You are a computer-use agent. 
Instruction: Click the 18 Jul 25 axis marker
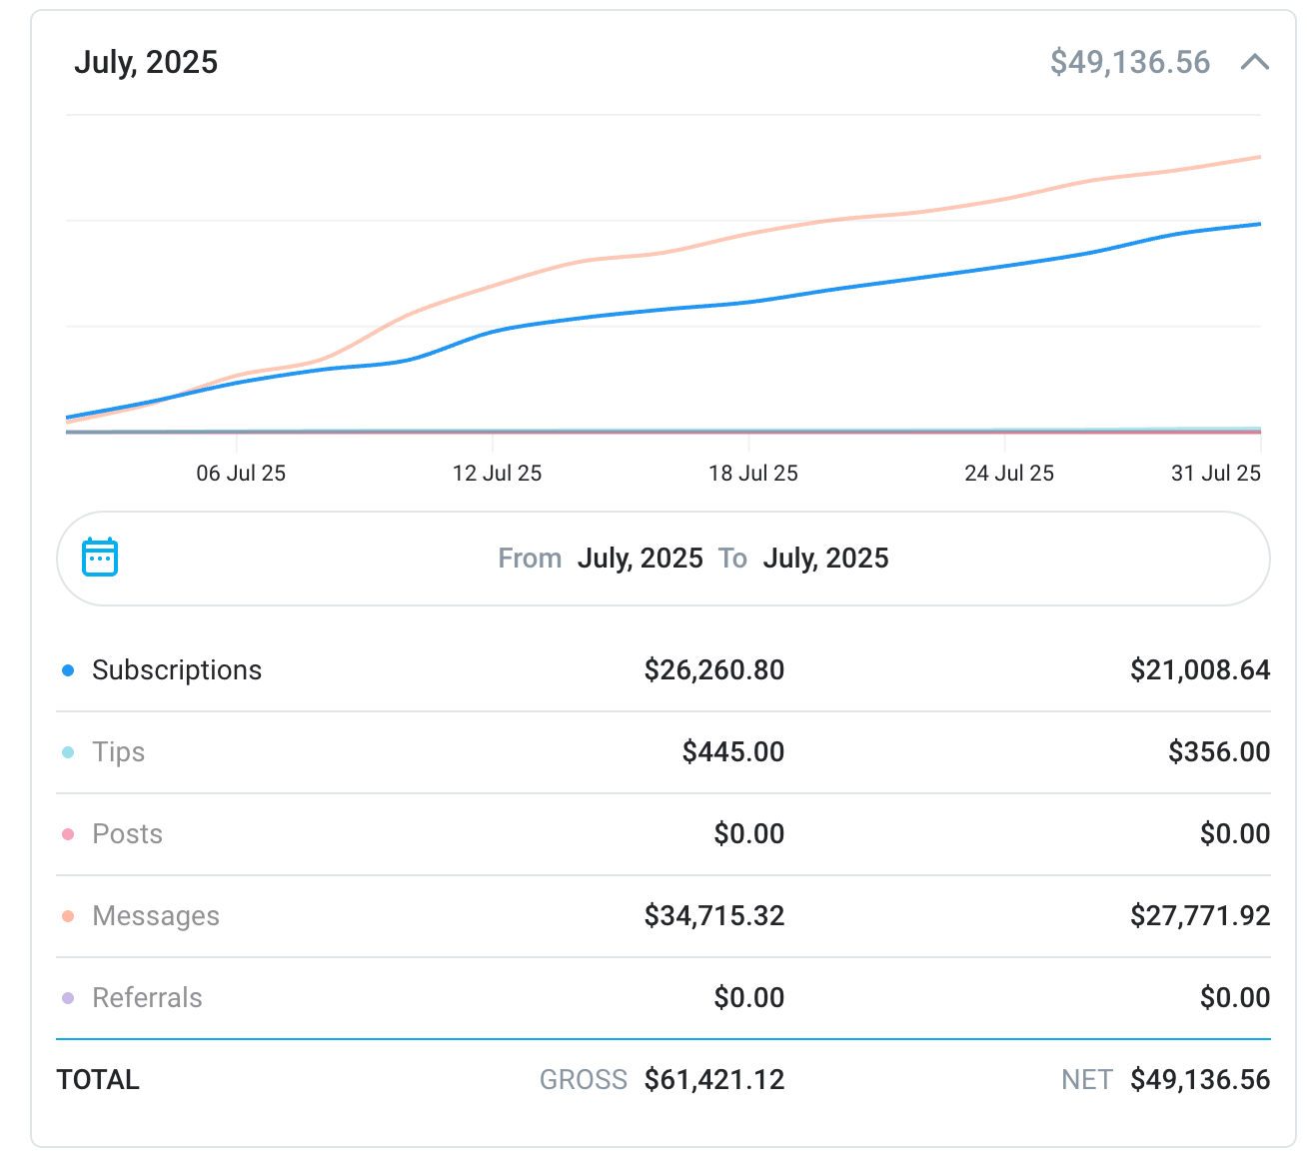coord(752,474)
